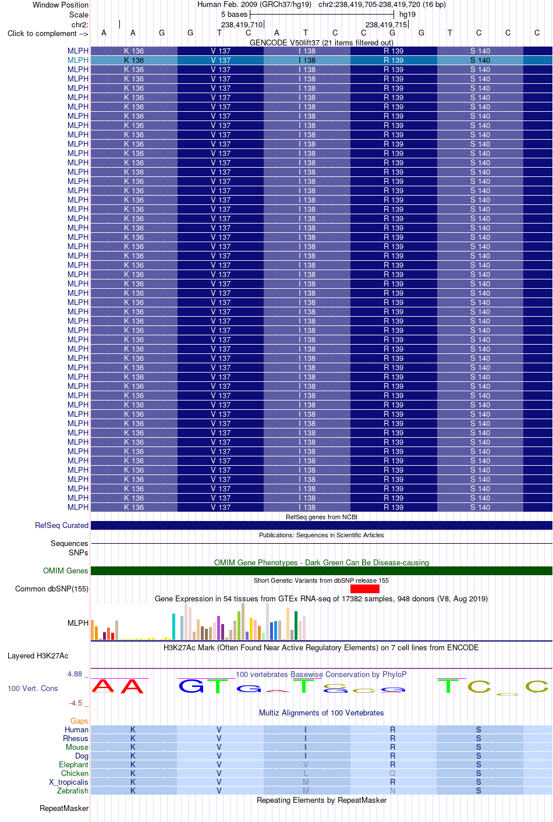Click the 4.88 PhyloP upper scale value
This screenshot has height=822, width=553.
(x=75, y=674)
